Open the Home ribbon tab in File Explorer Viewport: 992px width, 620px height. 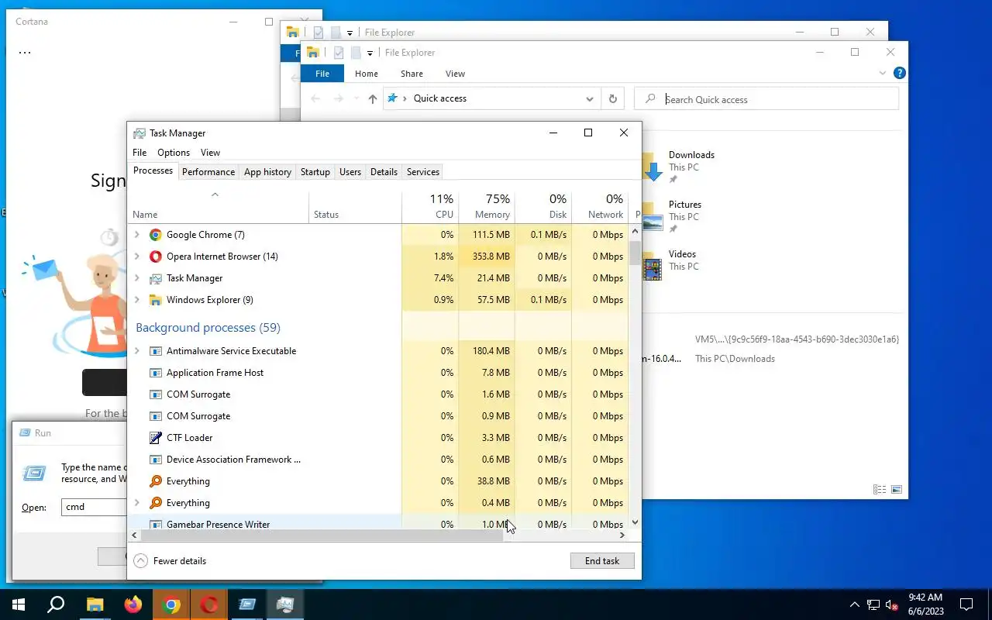click(367, 74)
